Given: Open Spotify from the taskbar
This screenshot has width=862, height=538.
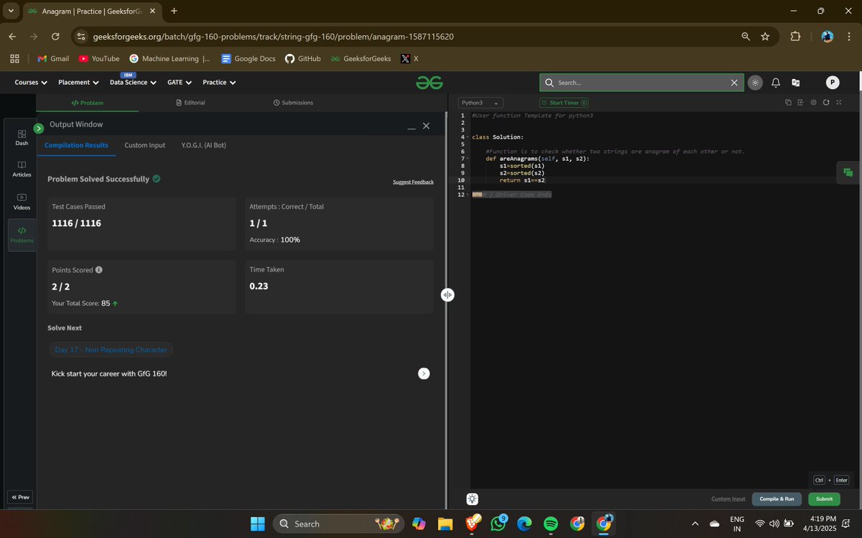Looking at the screenshot, I should (x=551, y=524).
